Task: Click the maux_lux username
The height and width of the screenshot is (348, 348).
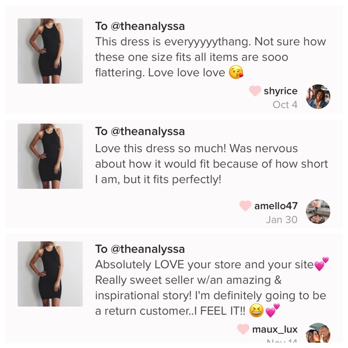Action: (275, 329)
